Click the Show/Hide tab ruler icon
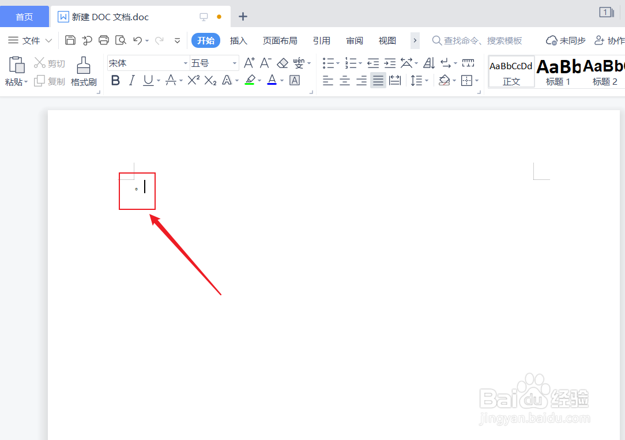Image resolution: width=625 pixels, height=440 pixels. click(x=468, y=63)
